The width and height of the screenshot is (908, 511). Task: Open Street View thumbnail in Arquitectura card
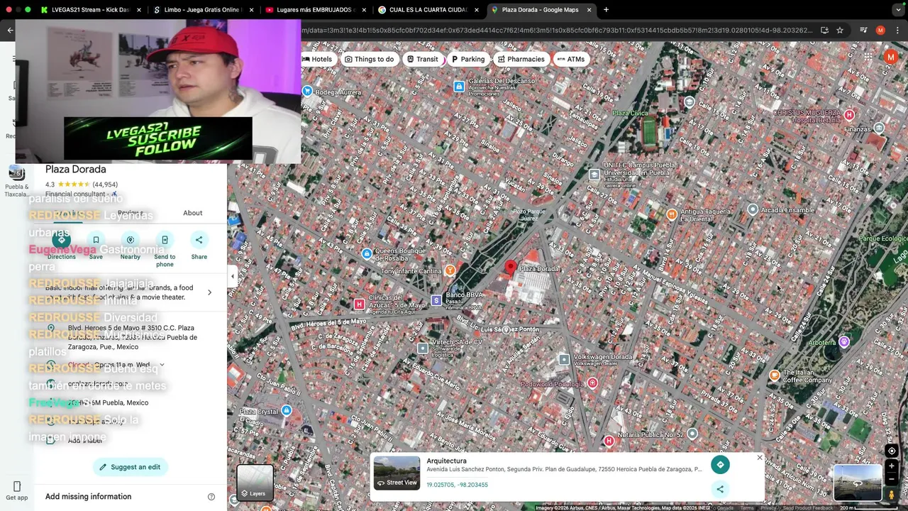397,473
